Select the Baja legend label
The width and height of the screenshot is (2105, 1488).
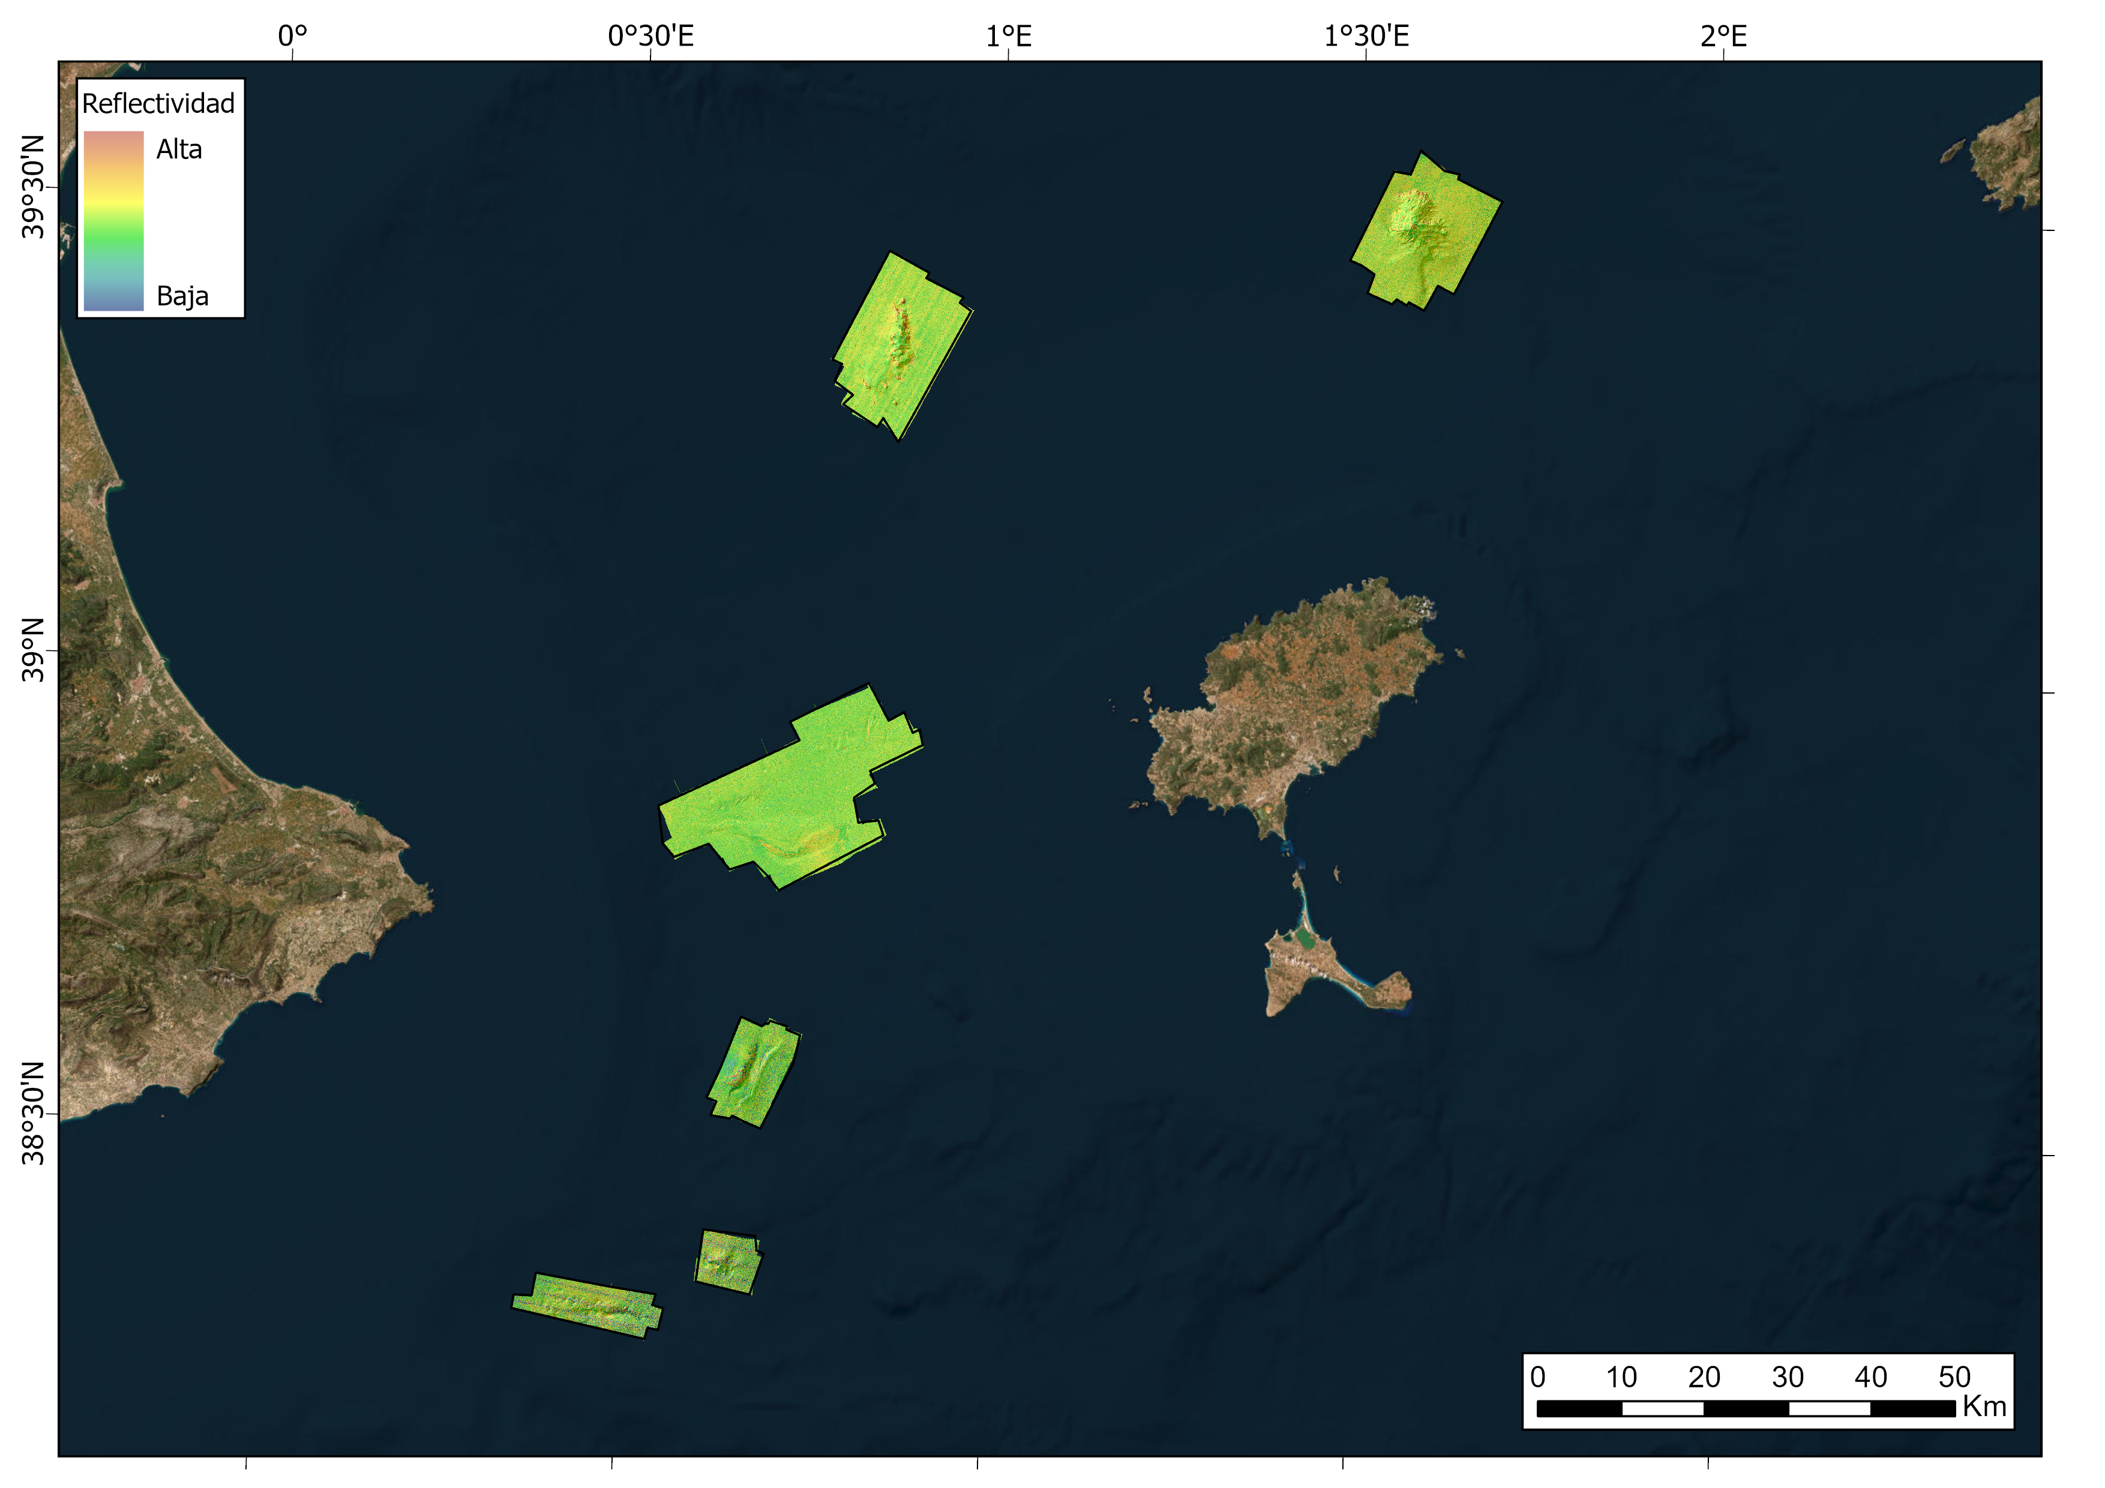click(x=182, y=295)
